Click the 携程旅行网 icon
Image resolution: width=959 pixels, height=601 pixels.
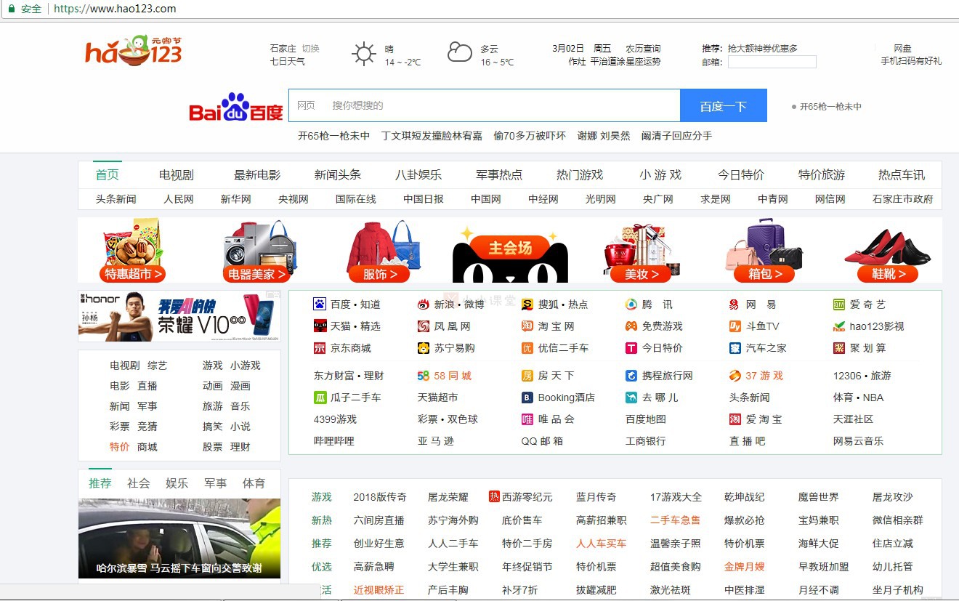(631, 376)
